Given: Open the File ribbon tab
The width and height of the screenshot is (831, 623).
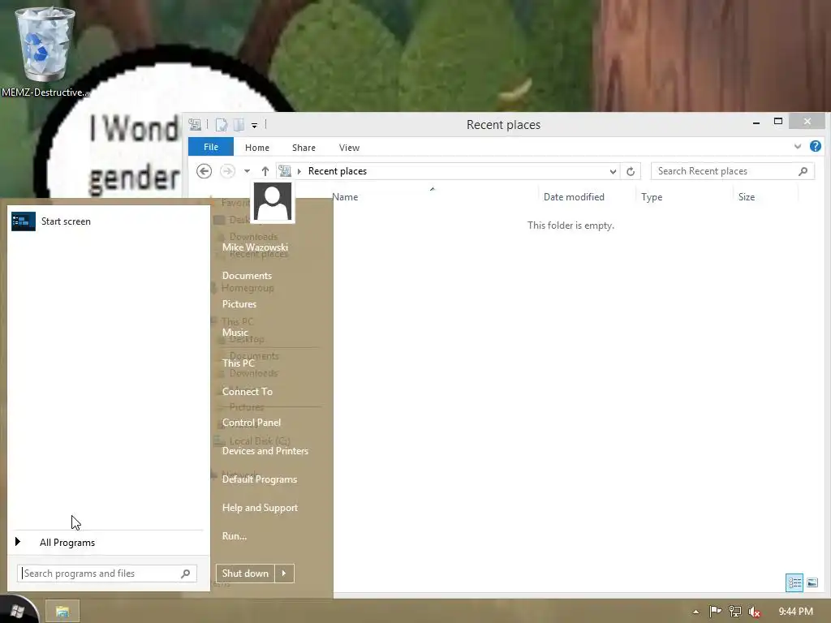Looking at the screenshot, I should (211, 147).
